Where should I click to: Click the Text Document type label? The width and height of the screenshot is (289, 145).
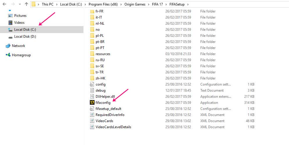[212, 90]
